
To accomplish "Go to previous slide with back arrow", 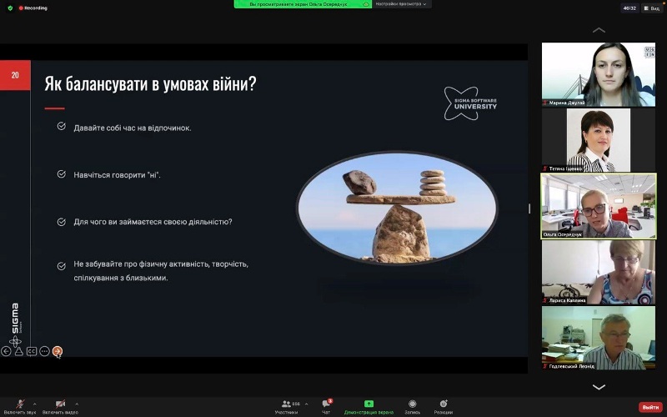I will pyautogui.click(x=6, y=351).
